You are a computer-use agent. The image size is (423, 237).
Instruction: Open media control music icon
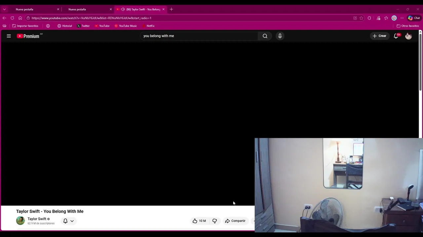click(x=378, y=18)
